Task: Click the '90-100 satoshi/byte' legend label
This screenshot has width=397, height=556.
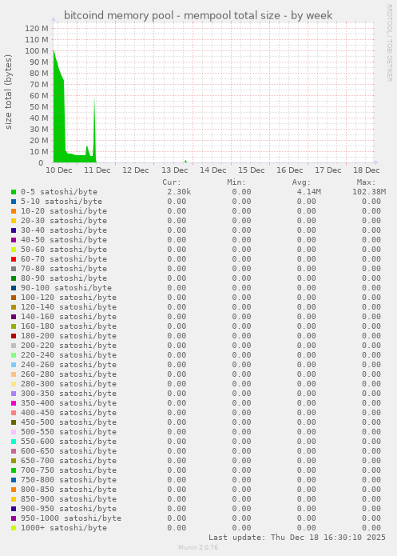Action: [66, 287]
